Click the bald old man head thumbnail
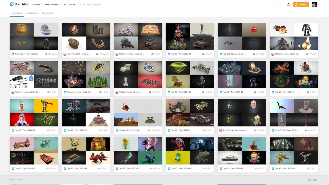This screenshot has width=329, height=185. (254, 106)
